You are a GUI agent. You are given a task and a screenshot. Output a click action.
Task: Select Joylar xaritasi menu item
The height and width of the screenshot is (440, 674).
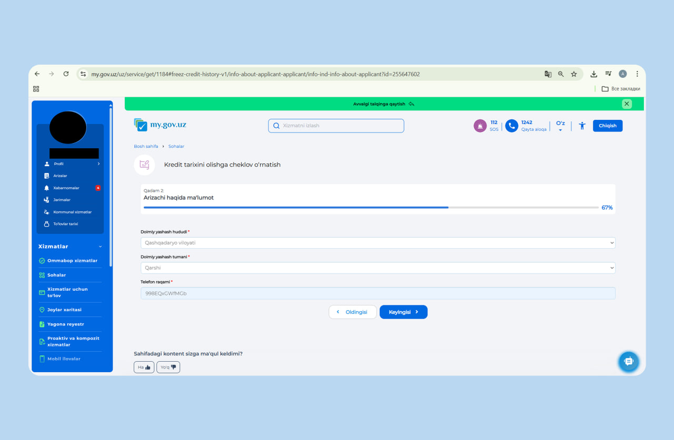(x=64, y=310)
